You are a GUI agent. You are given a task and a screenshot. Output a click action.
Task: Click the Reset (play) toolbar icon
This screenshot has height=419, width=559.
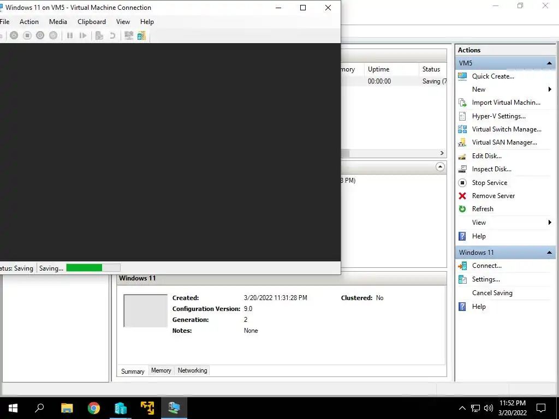click(x=83, y=35)
